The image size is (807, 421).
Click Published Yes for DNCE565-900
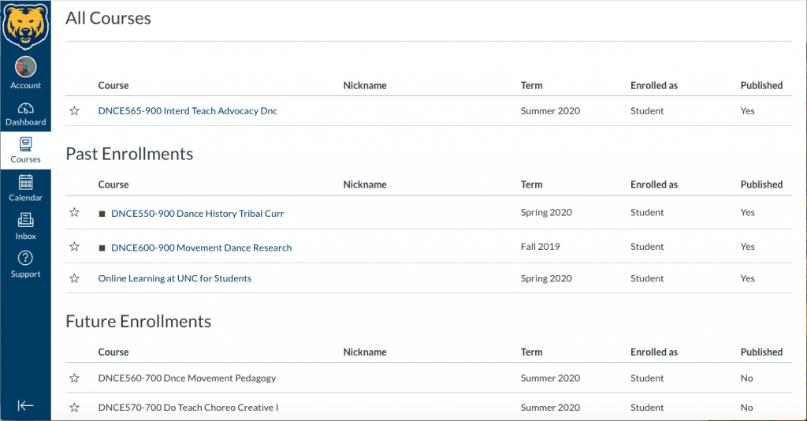tap(748, 110)
